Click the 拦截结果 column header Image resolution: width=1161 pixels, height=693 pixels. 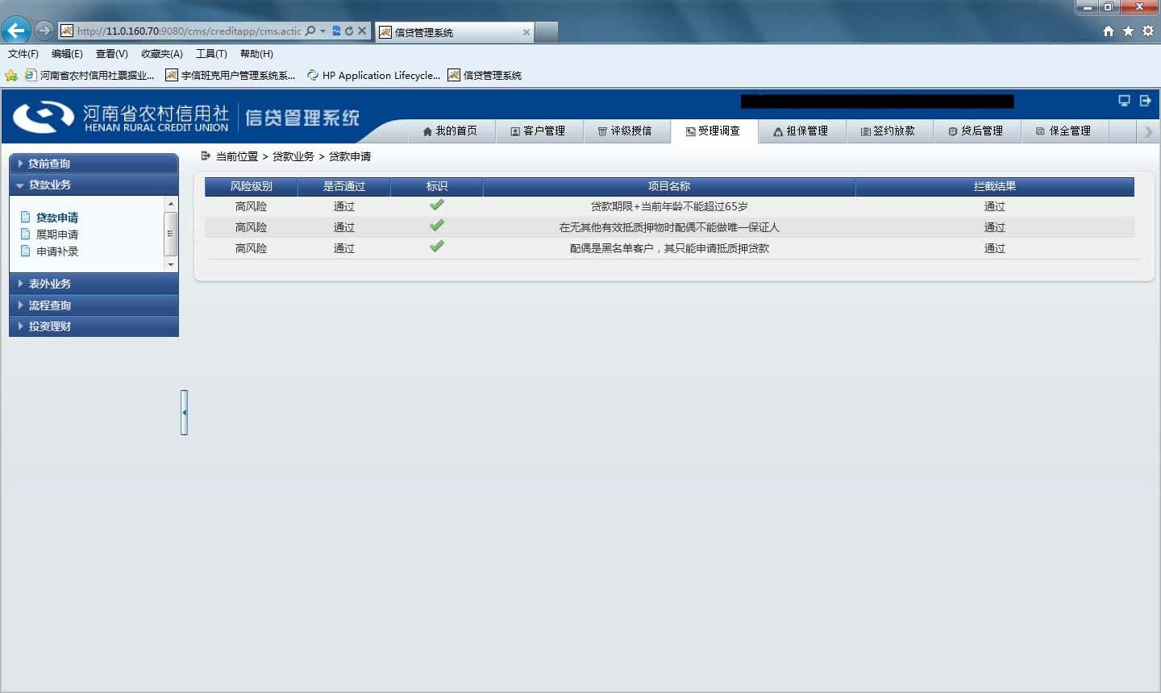coord(995,186)
